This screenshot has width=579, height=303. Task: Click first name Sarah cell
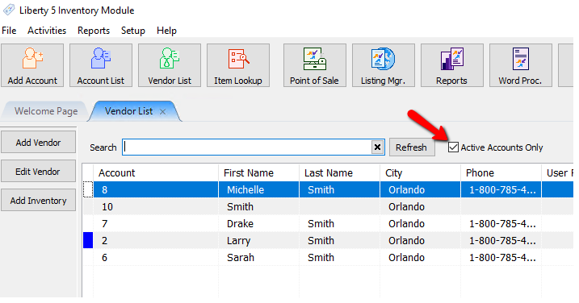click(259, 258)
